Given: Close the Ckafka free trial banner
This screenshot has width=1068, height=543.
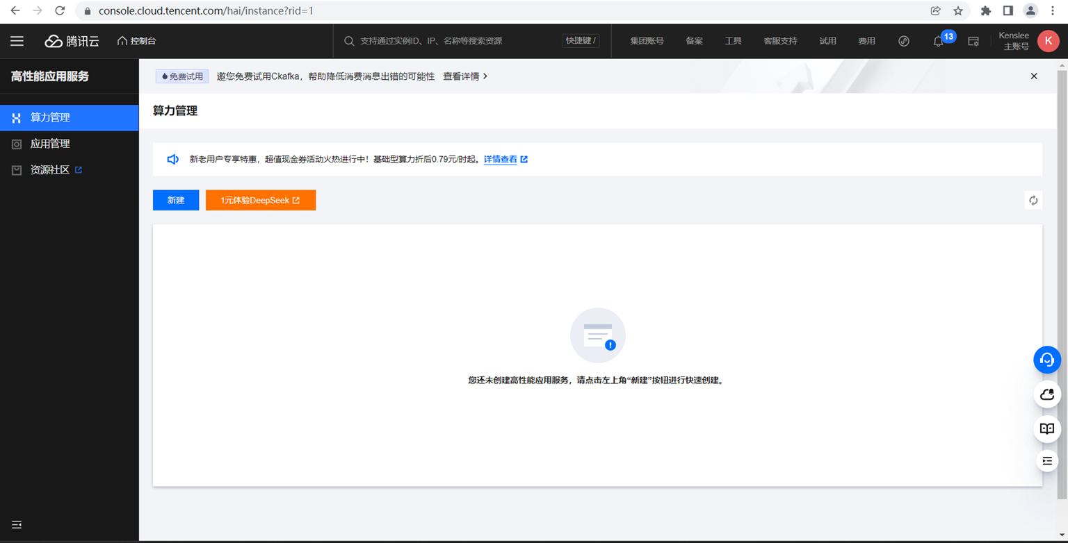Looking at the screenshot, I should (x=1034, y=76).
